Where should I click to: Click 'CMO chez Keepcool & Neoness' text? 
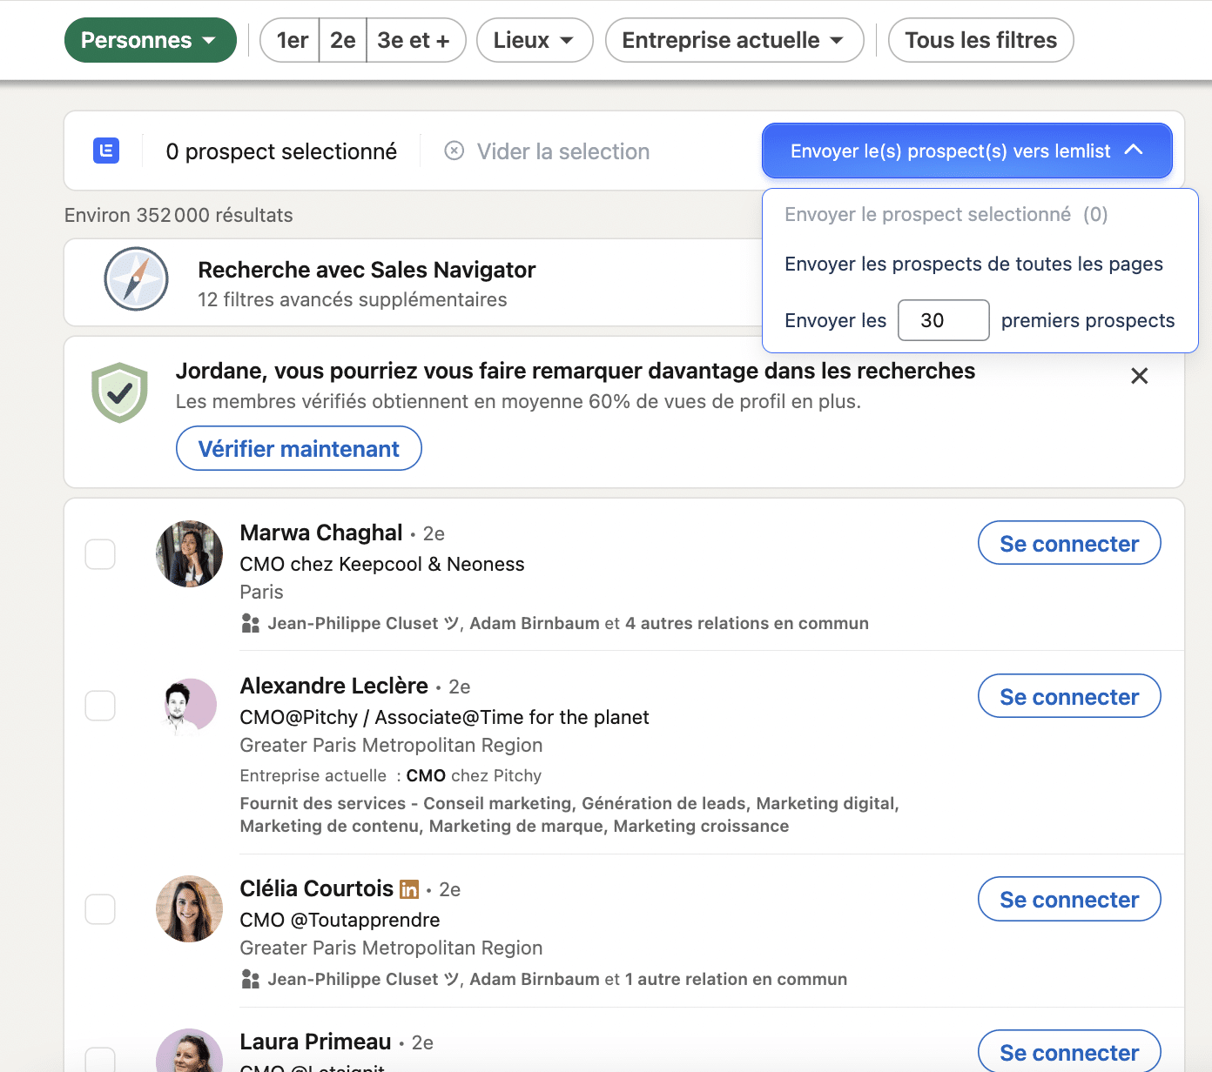(x=382, y=564)
